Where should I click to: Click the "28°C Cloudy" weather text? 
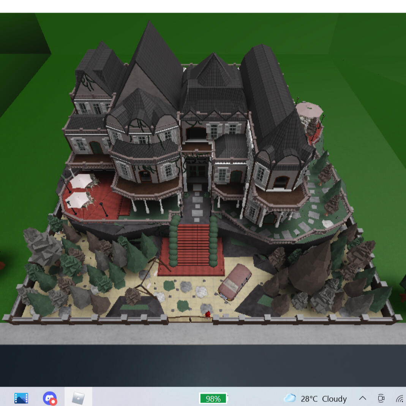click(324, 399)
